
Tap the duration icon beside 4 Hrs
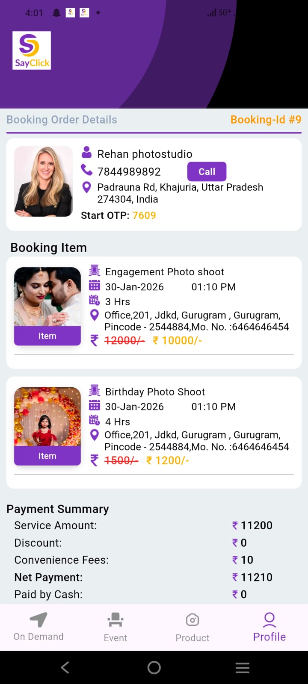point(94,421)
